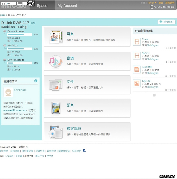Screen dimensions: 177x179
Task: Open the Facebook icon in the footer
Action: point(85,150)
